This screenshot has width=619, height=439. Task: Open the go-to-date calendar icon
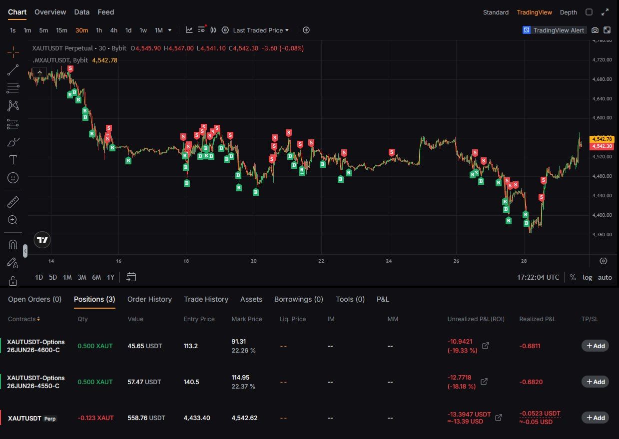(x=131, y=277)
